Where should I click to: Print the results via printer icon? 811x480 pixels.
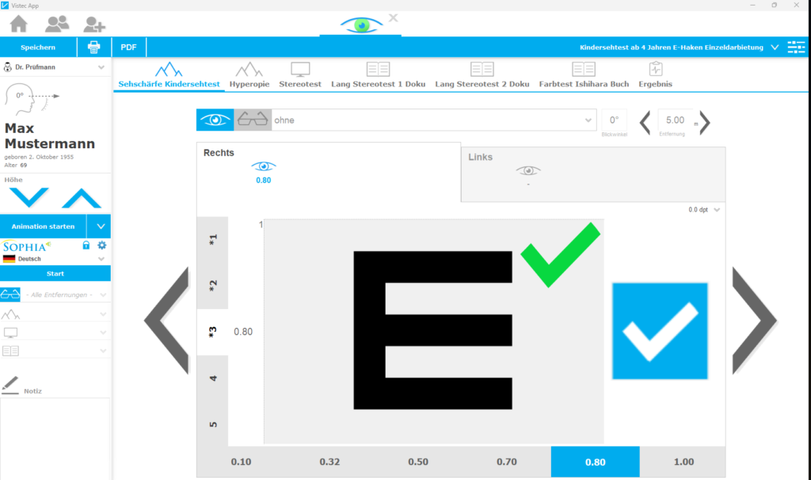point(93,47)
